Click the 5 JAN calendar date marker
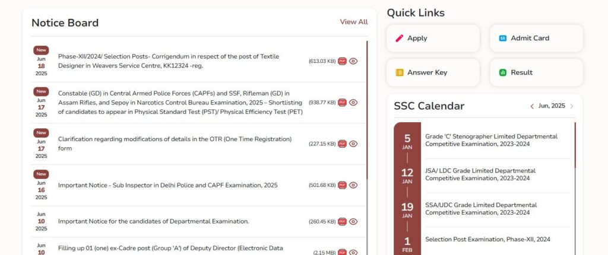The width and height of the screenshot is (608, 255). [x=407, y=142]
